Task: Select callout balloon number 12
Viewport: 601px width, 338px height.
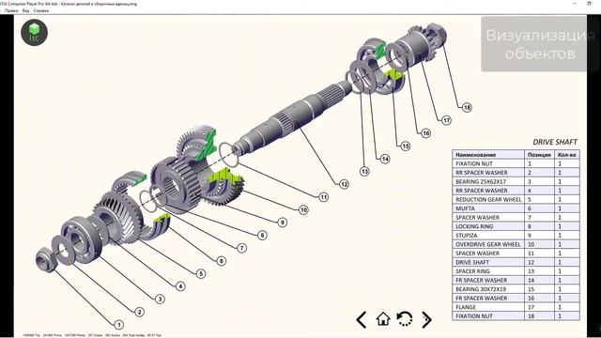Action: pos(345,184)
